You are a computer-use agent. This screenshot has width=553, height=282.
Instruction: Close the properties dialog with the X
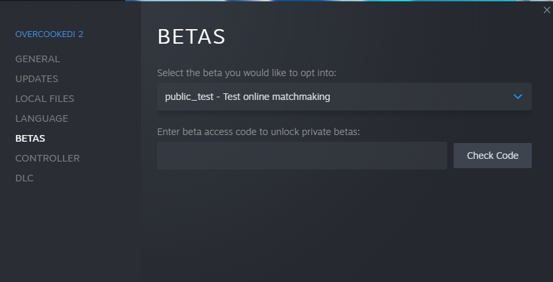(546, 10)
